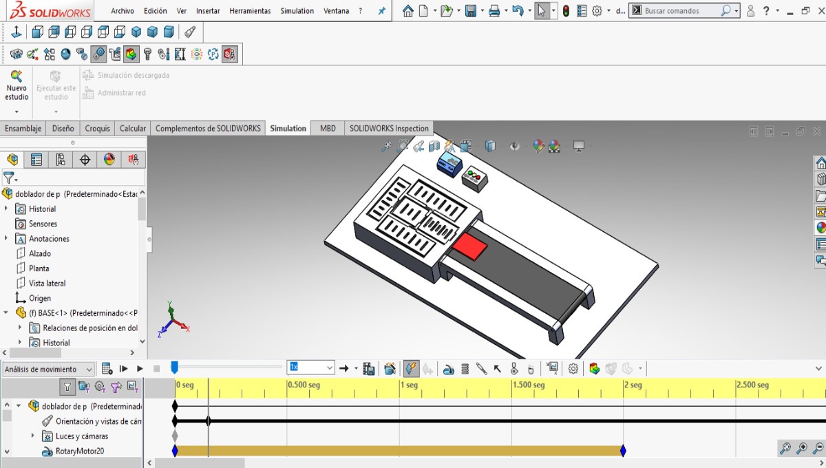Toggle the Filter Animated camera icon
Viewport: 826px width, 468px height.
[x=84, y=387]
